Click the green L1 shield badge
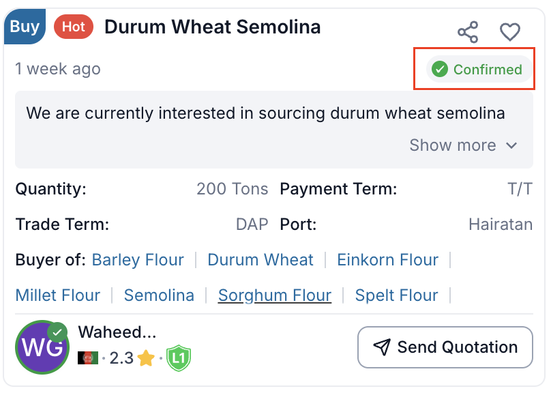Screen dimensions: 551x393 coord(179,358)
